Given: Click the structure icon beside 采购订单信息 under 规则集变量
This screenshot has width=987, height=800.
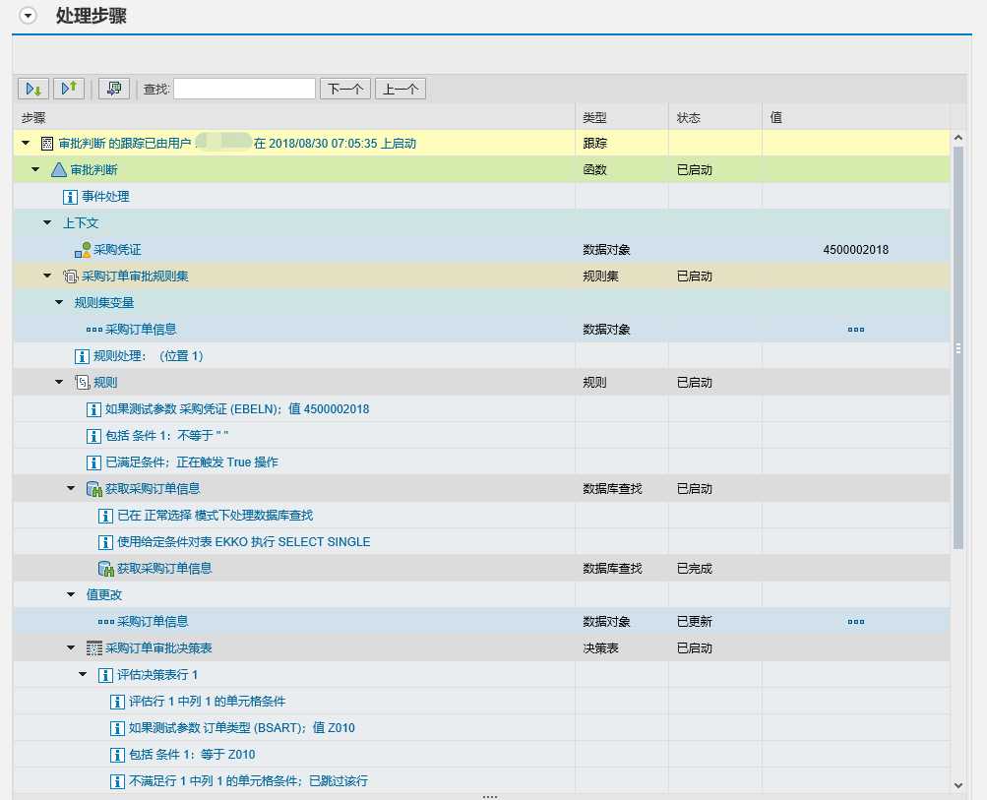Looking at the screenshot, I should [94, 330].
